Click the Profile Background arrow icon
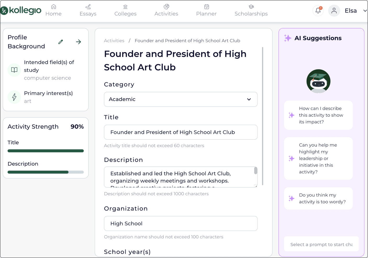This screenshot has width=368, height=258. point(78,42)
